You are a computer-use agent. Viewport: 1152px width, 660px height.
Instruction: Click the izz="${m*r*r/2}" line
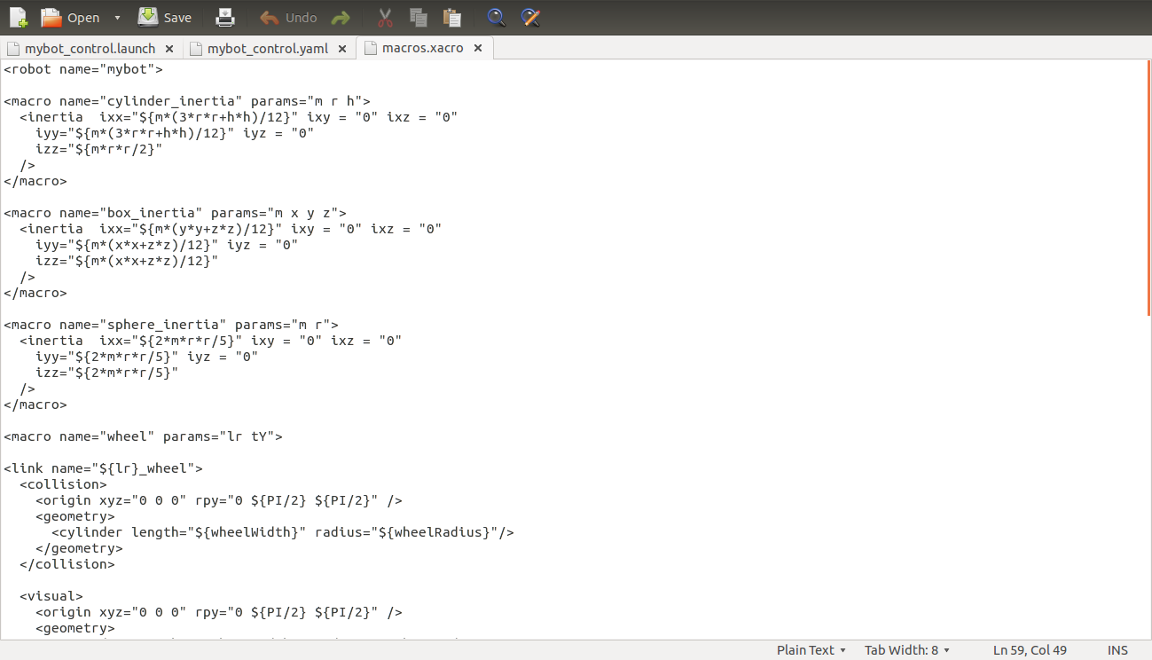(99, 149)
